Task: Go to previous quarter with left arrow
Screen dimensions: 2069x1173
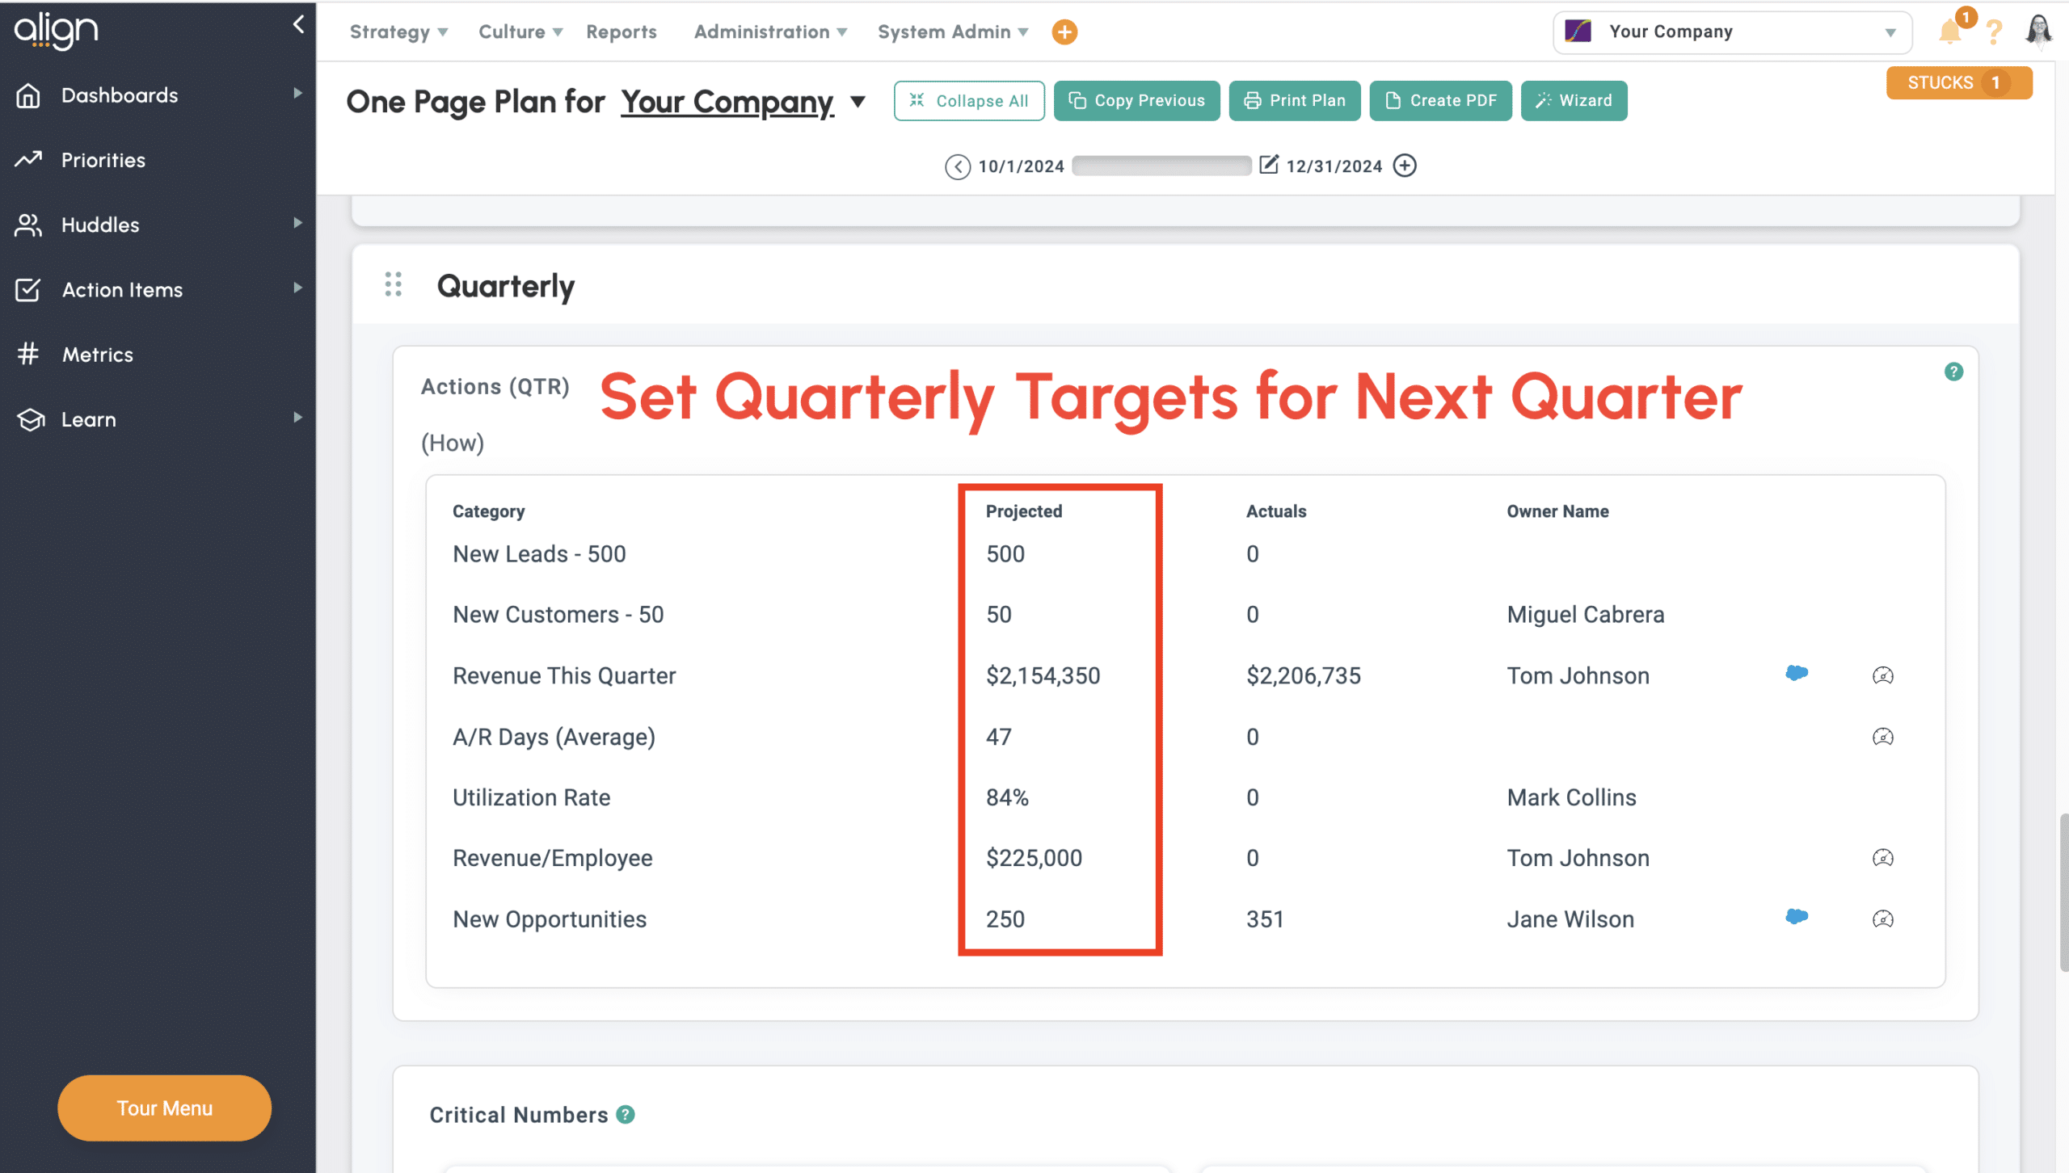Action: point(957,166)
